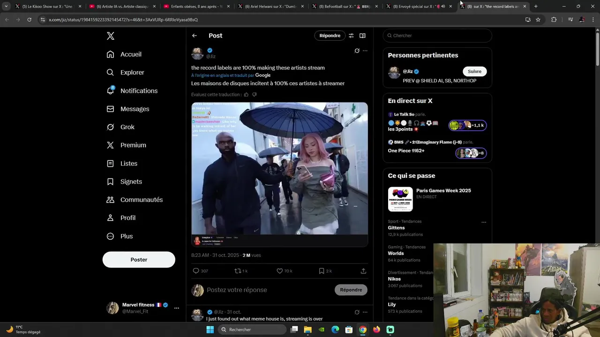Click taskbar Rechercher search box
The width and height of the screenshot is (600, 337).
[253, 330]
